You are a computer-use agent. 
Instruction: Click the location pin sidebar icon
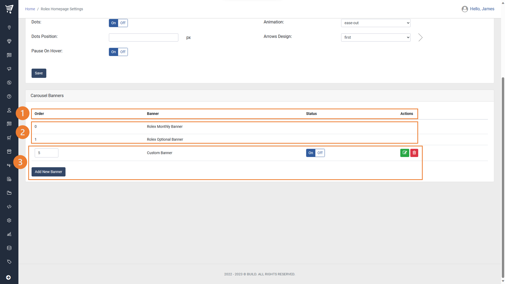9,28
